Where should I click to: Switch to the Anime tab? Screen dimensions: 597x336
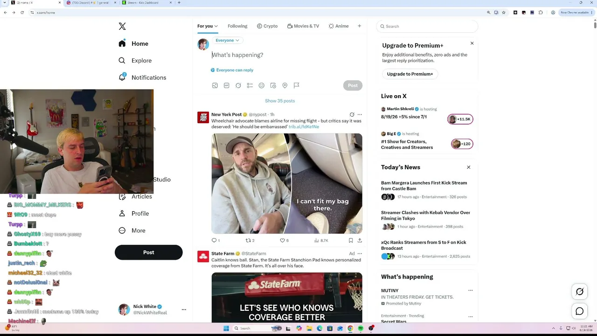pos(339,26)
